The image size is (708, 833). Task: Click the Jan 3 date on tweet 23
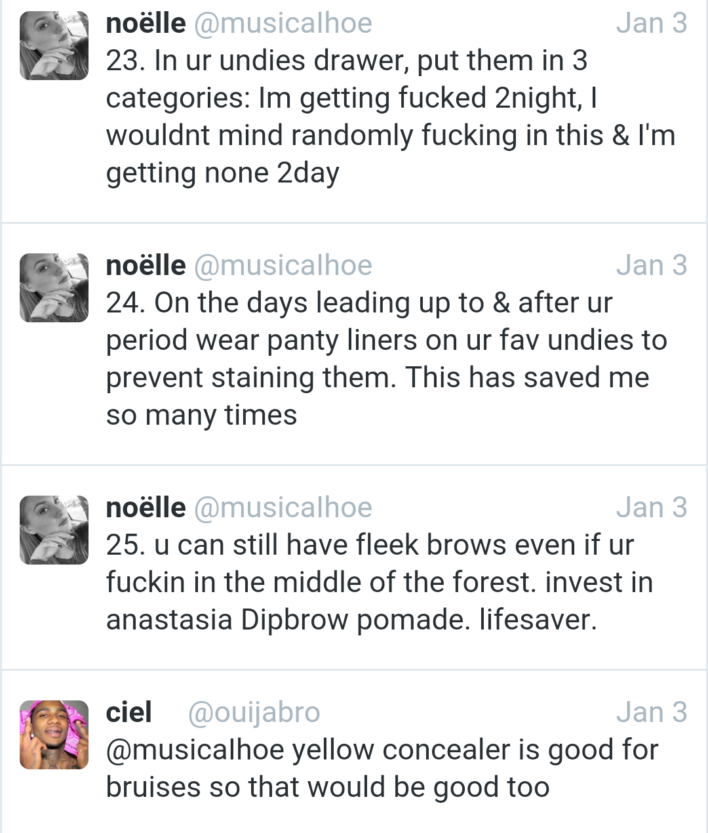tap(651, 24)
